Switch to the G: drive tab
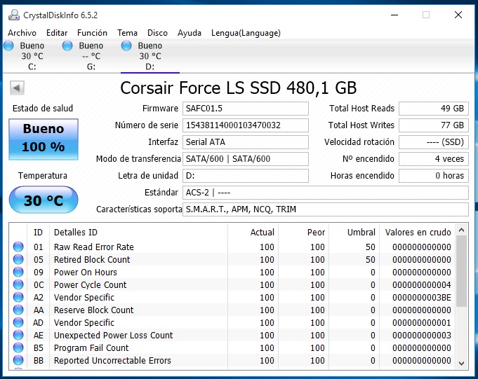 coord(91,56)
